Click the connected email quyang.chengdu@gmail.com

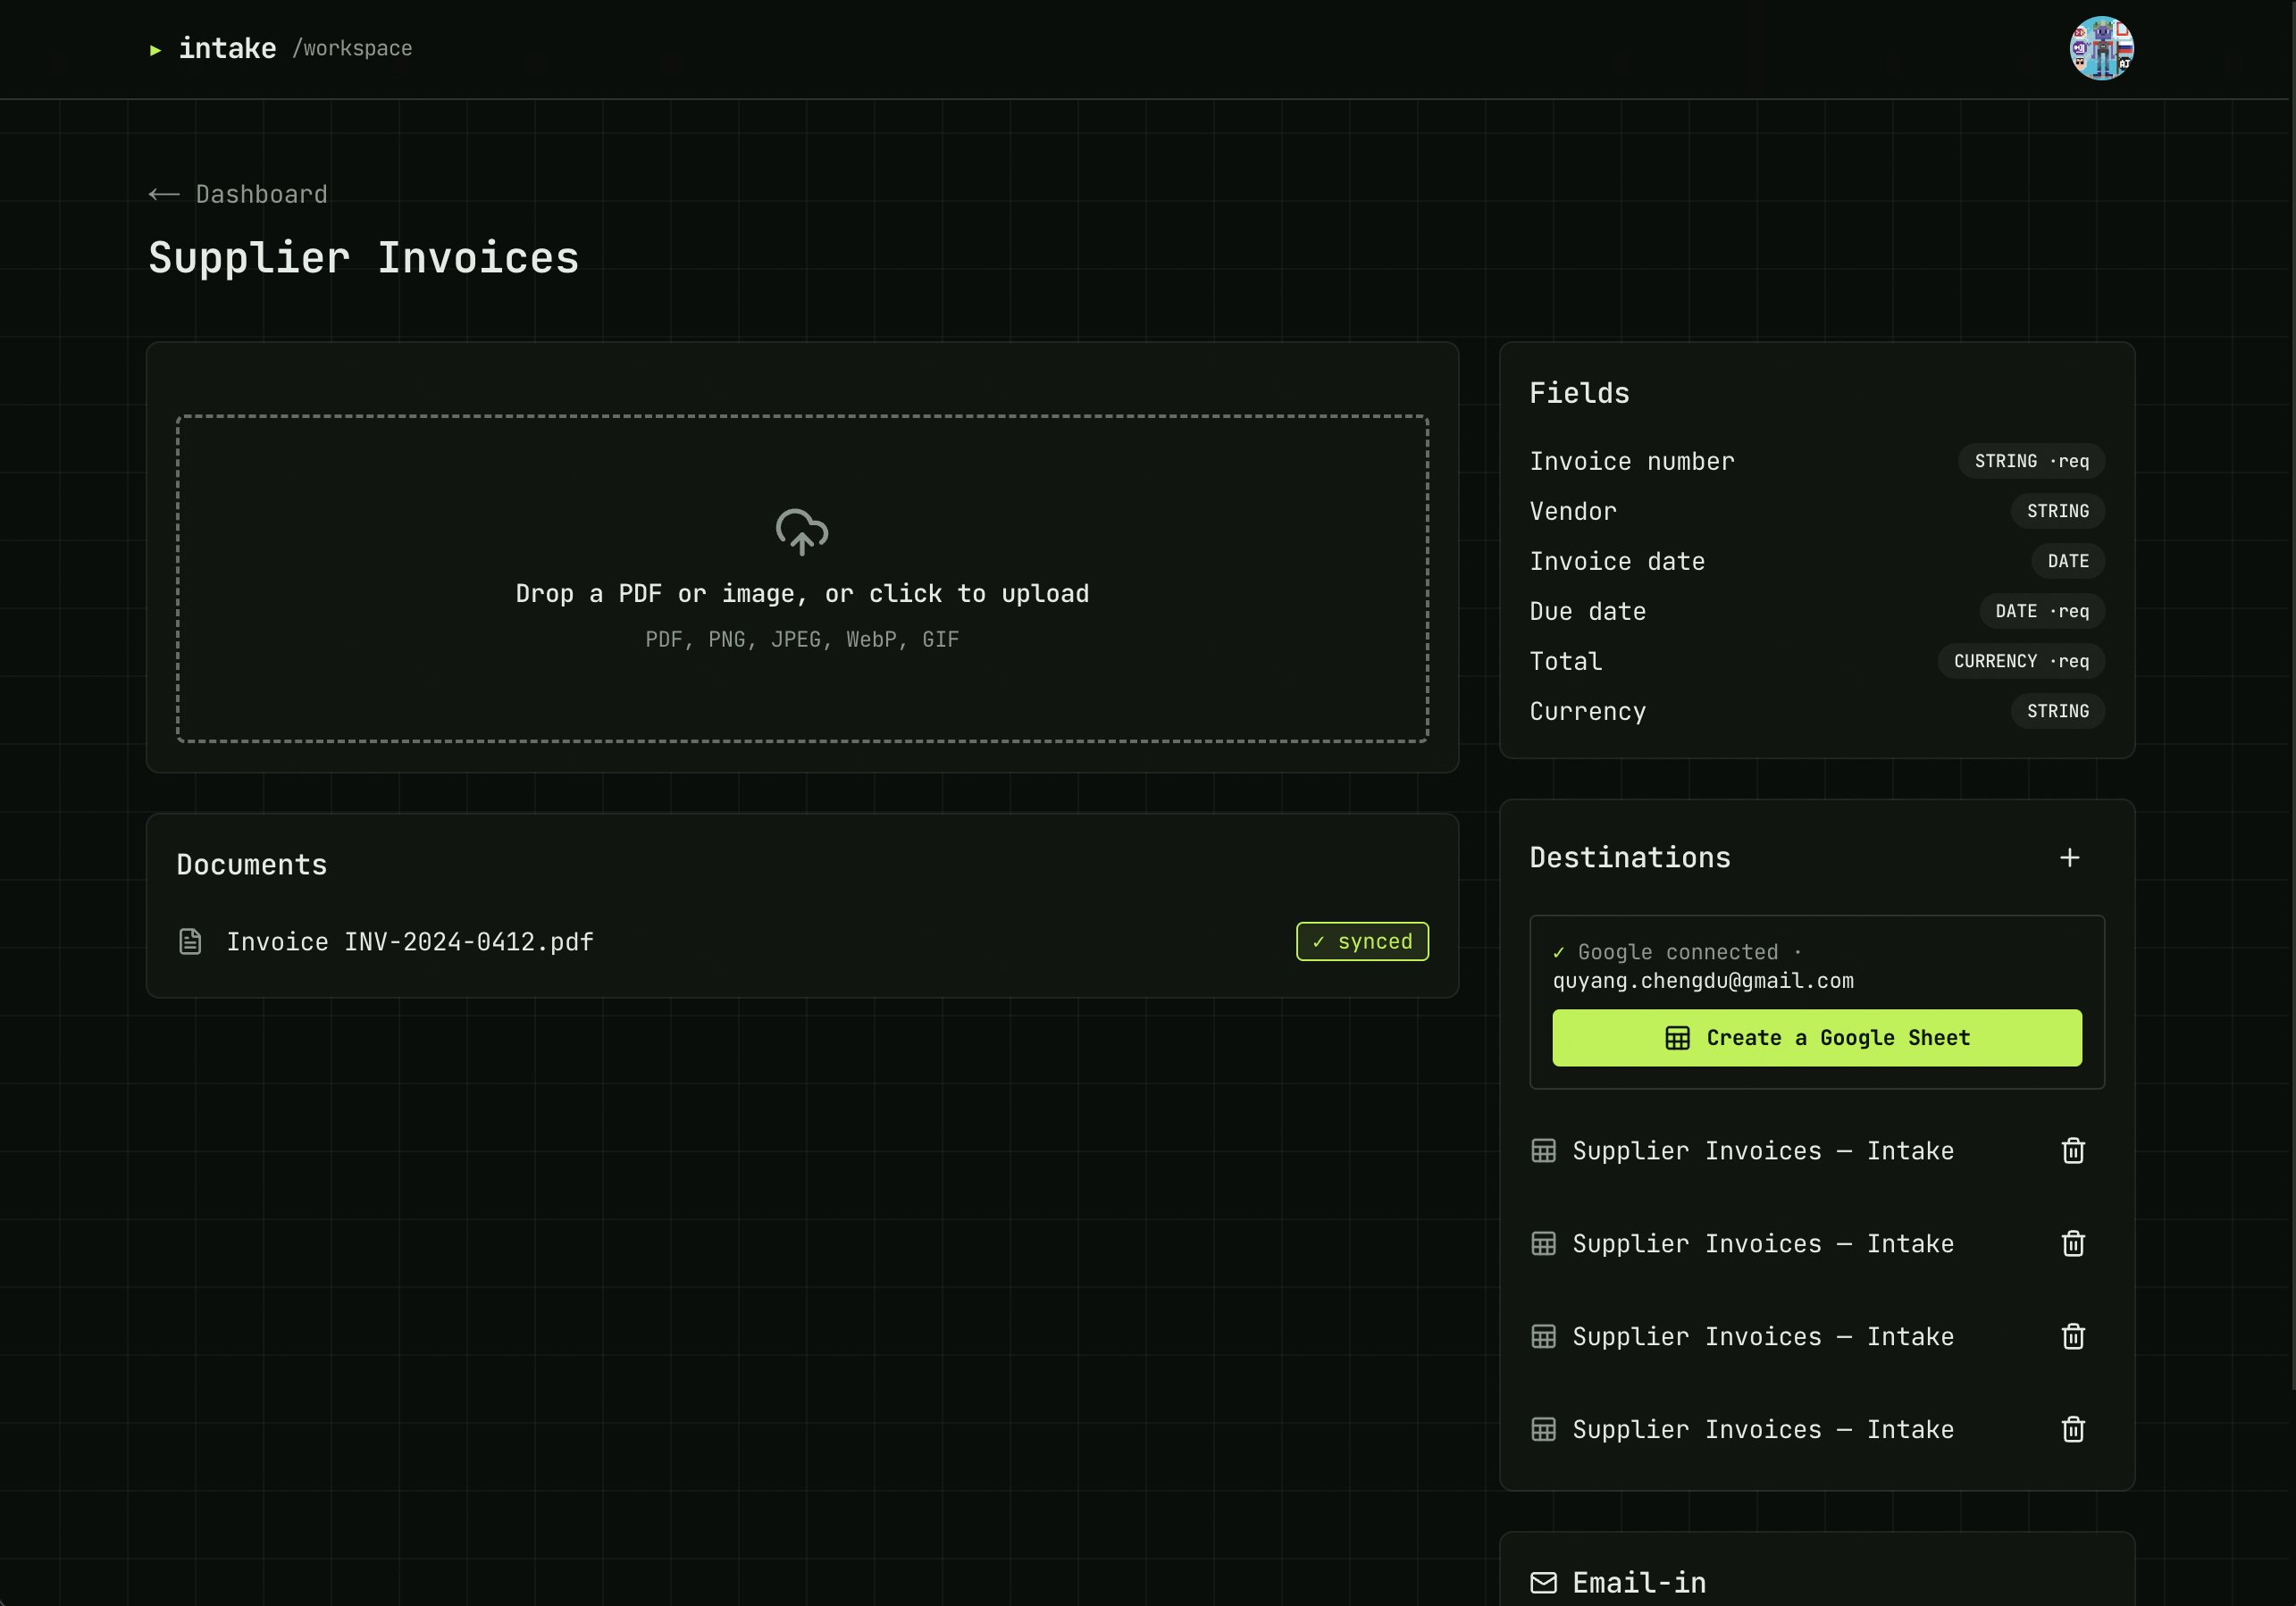point(1703,981)
